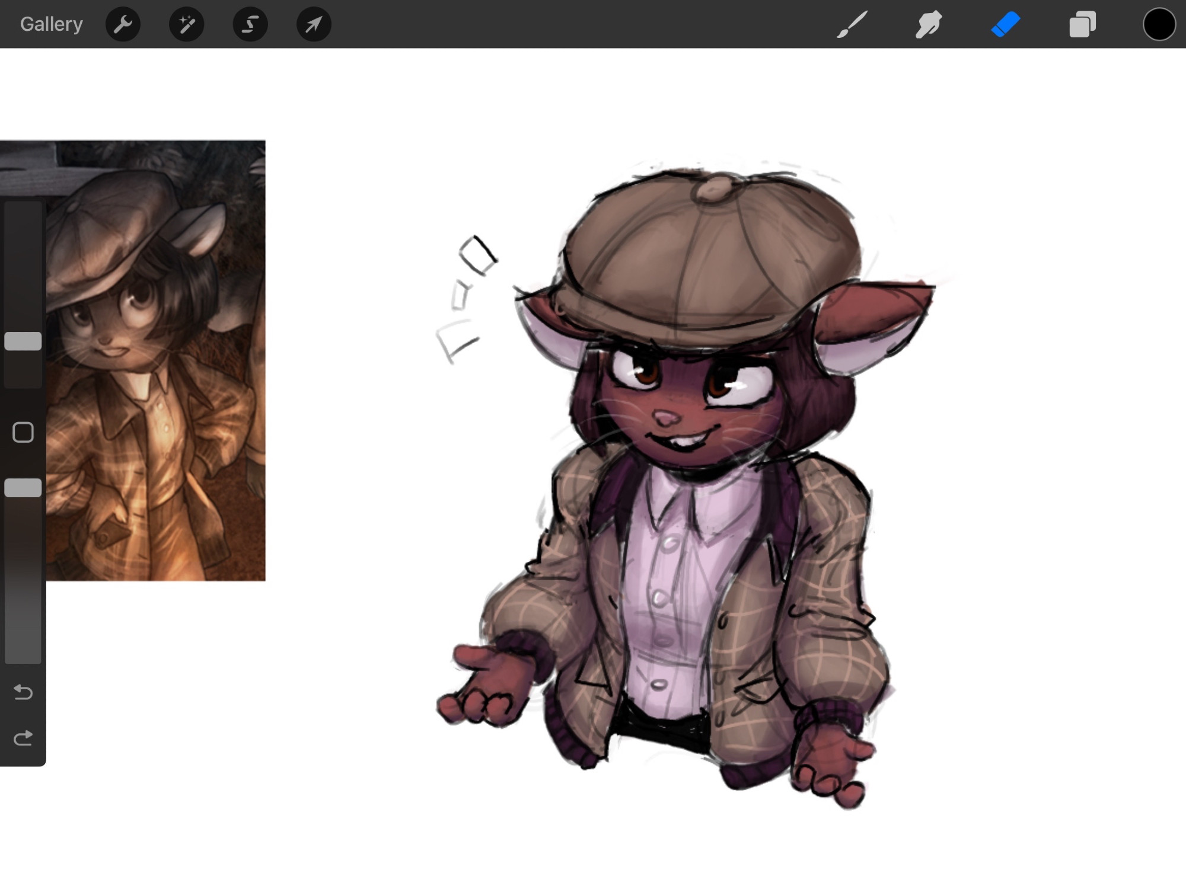Open the Adjustments magic wand menu

pos(186,24)
